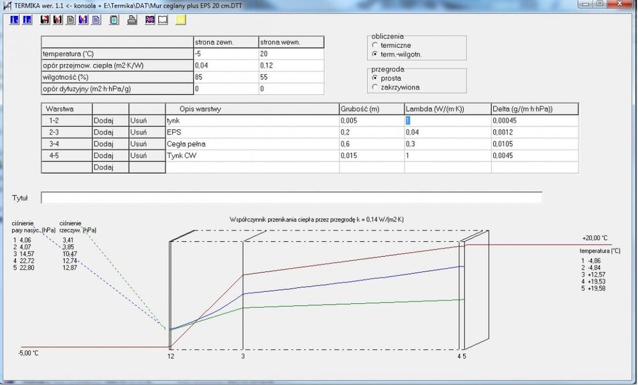Choose the 'zakrzywiona' partition type
Screen dimensions: 638x385
pos(375,87)
